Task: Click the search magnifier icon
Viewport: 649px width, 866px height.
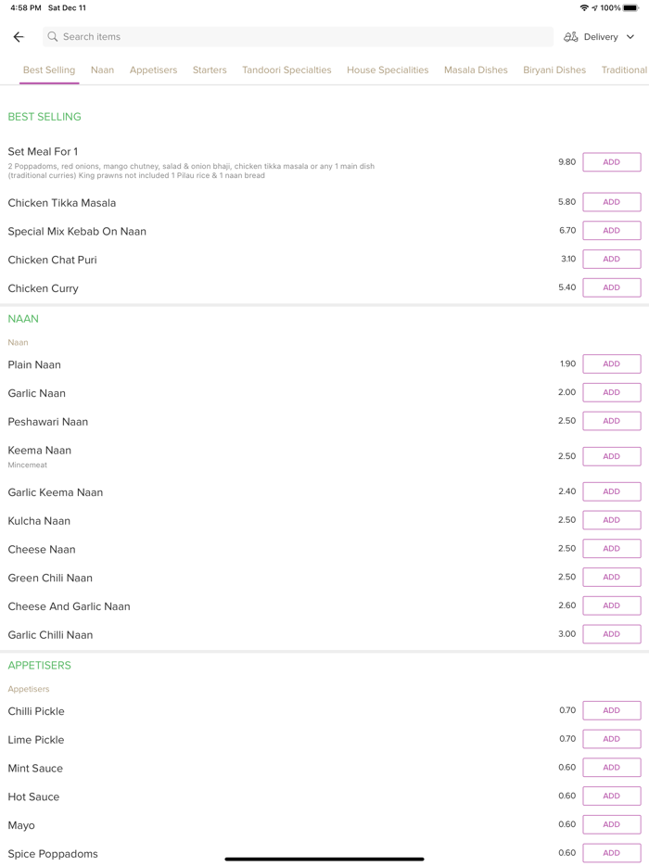Action: tap(53, 36)
